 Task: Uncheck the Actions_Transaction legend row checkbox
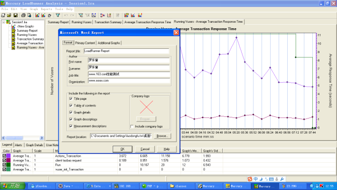tap(4, 156)
